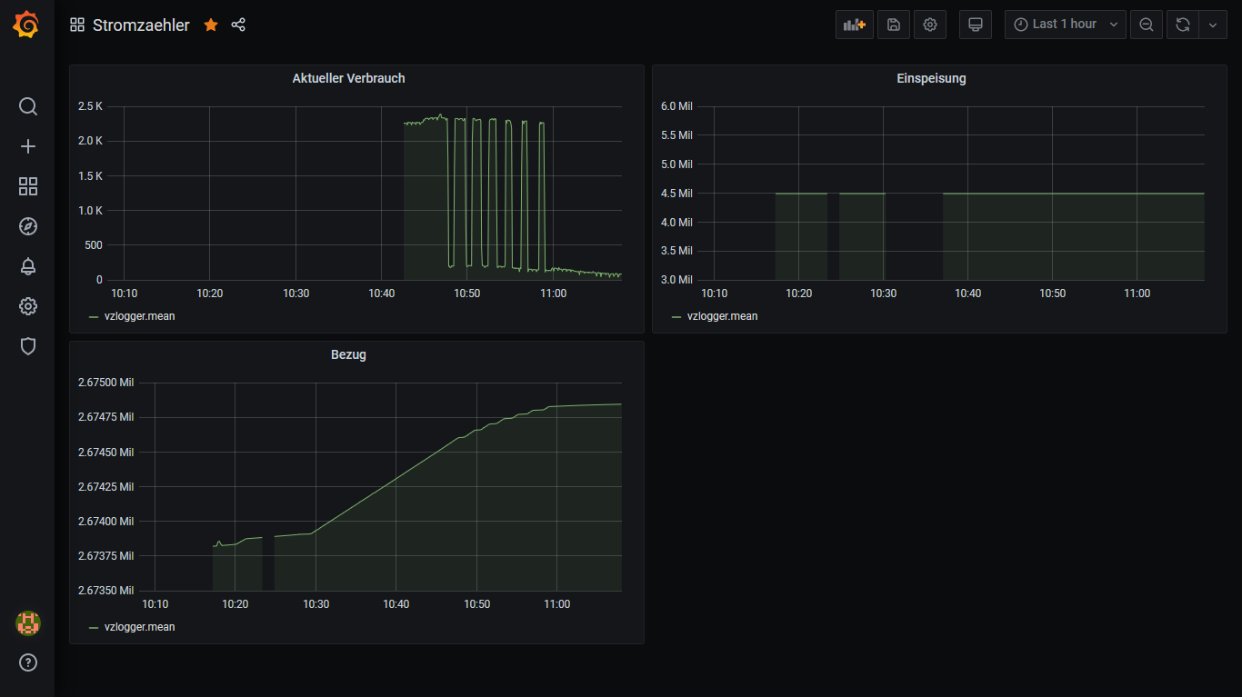Open the search dashboards icon
Viewport: 1242px width, 697px height.
click(28, 106)
